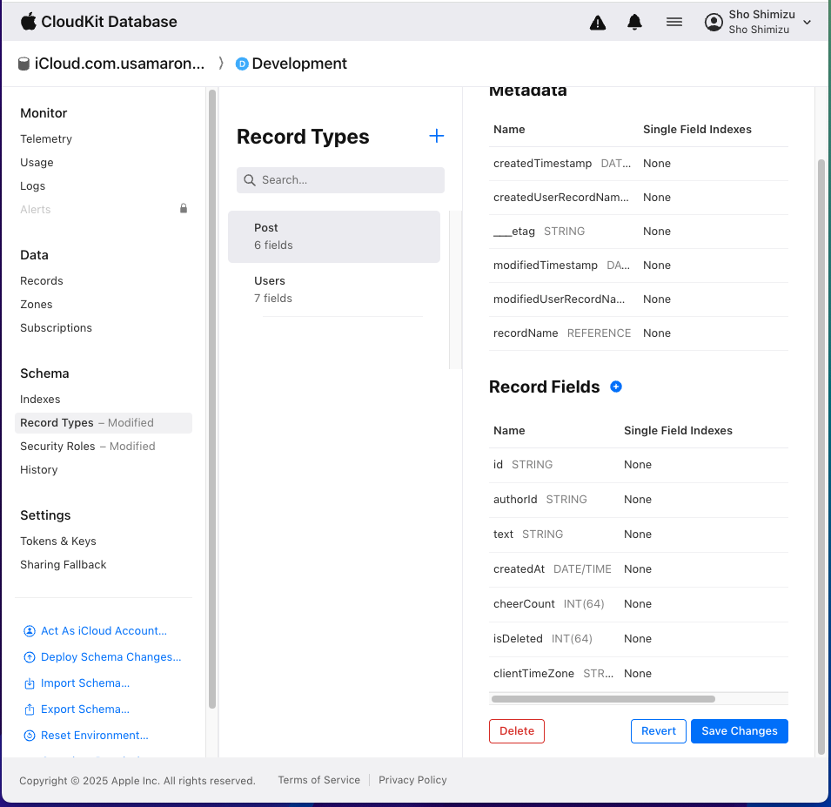The width and height of the screenshot is (831, 807).
Task: Open the Development environment selector
Action: pos(292,64)
